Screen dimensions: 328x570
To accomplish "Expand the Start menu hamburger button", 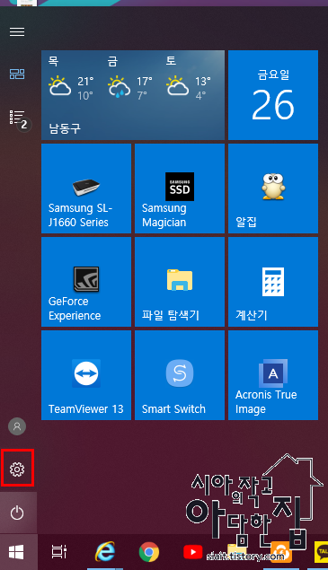I will tap(17, 31).
